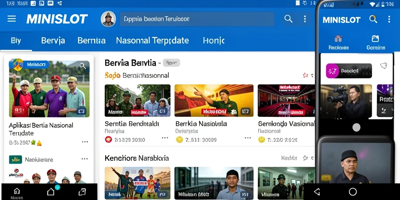Click the star icon in Kenehiora Narabkoria row
400x200 pixels.
pos(305,158)
